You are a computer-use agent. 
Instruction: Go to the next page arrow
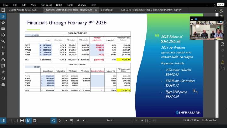pyautogui.click(x=137, y=120)
